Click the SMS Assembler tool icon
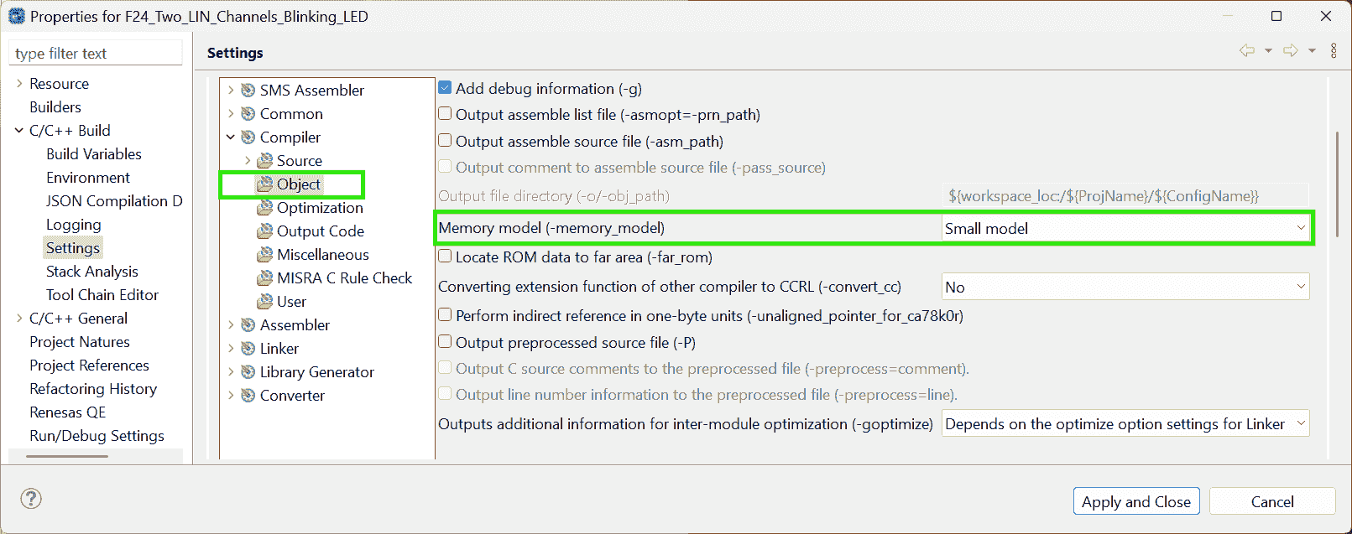 tap(248, 91)
